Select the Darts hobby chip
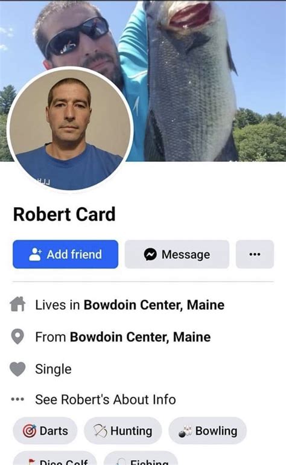The image size is (286, 465). tap(45, 431)
